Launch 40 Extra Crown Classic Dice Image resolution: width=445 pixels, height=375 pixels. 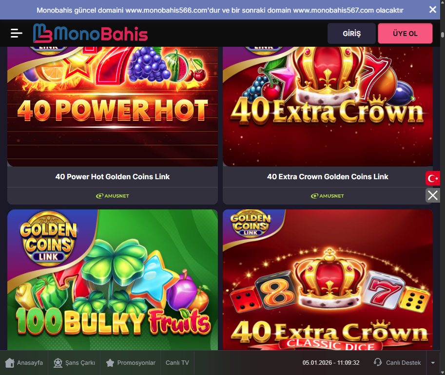point(328,280)
